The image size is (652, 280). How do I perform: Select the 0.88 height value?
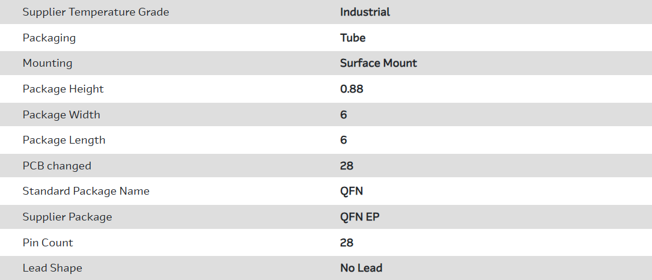(352, 89)
